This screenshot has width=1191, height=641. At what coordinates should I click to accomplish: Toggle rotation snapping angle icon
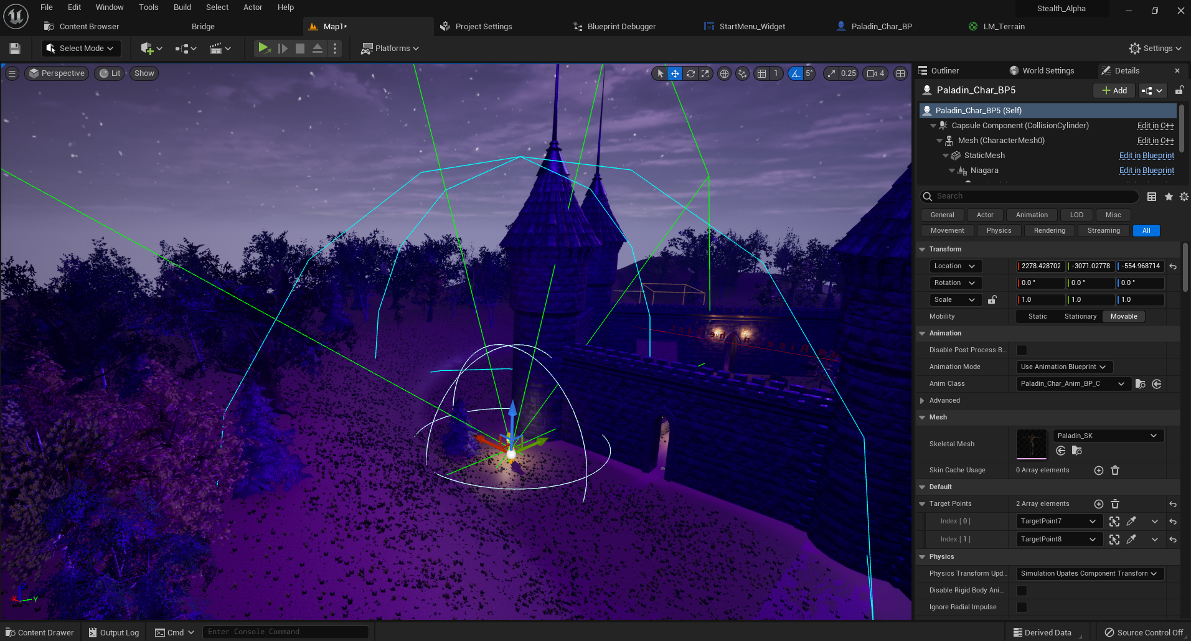click(x=796, y=73)
